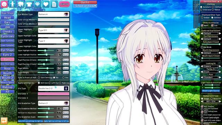The width and height of the screenshot is (222, 125).
Task: Enable Lock Cameralight checkbox
Action: [202, 118]
